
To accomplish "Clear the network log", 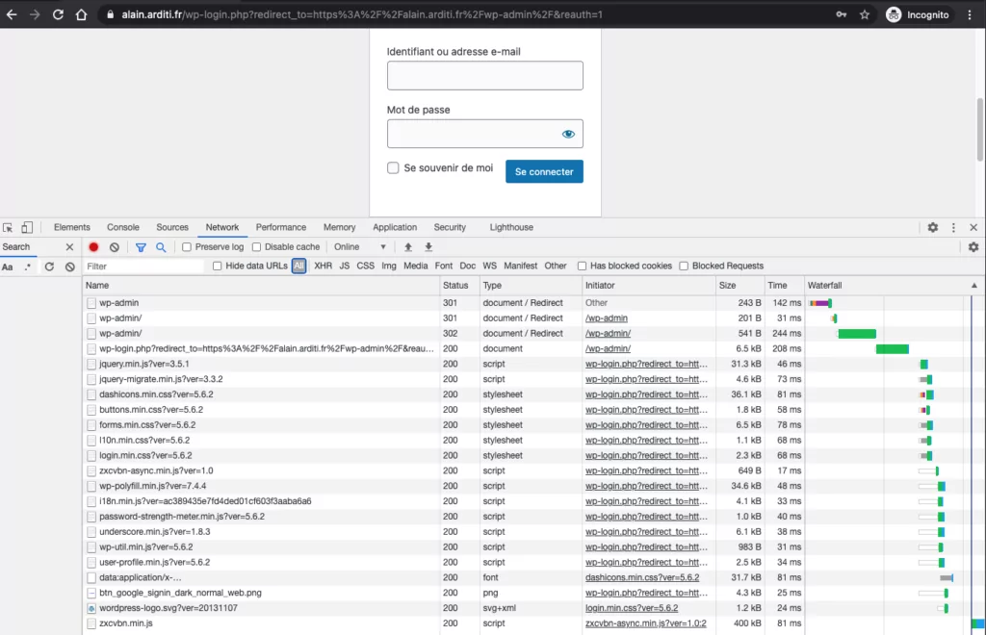I will [115, 247].
